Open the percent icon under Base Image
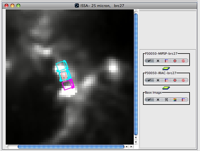This screenshot has height=151, width=200. (x=166, y=100)
